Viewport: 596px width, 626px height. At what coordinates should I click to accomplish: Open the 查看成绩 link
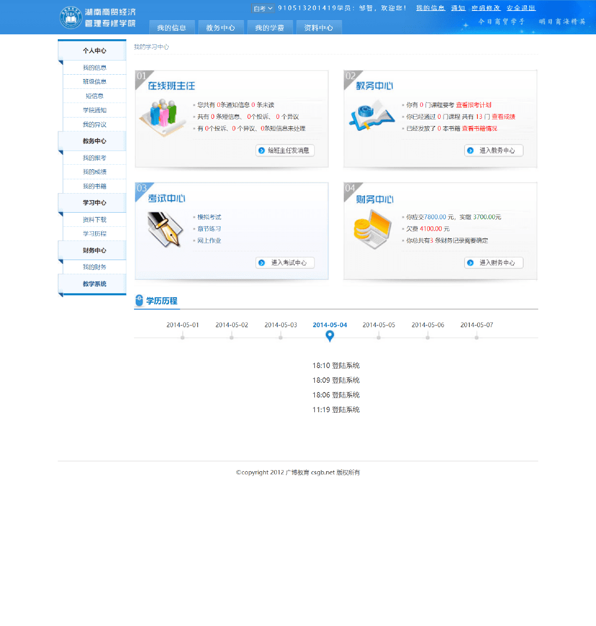click(502, 116)
